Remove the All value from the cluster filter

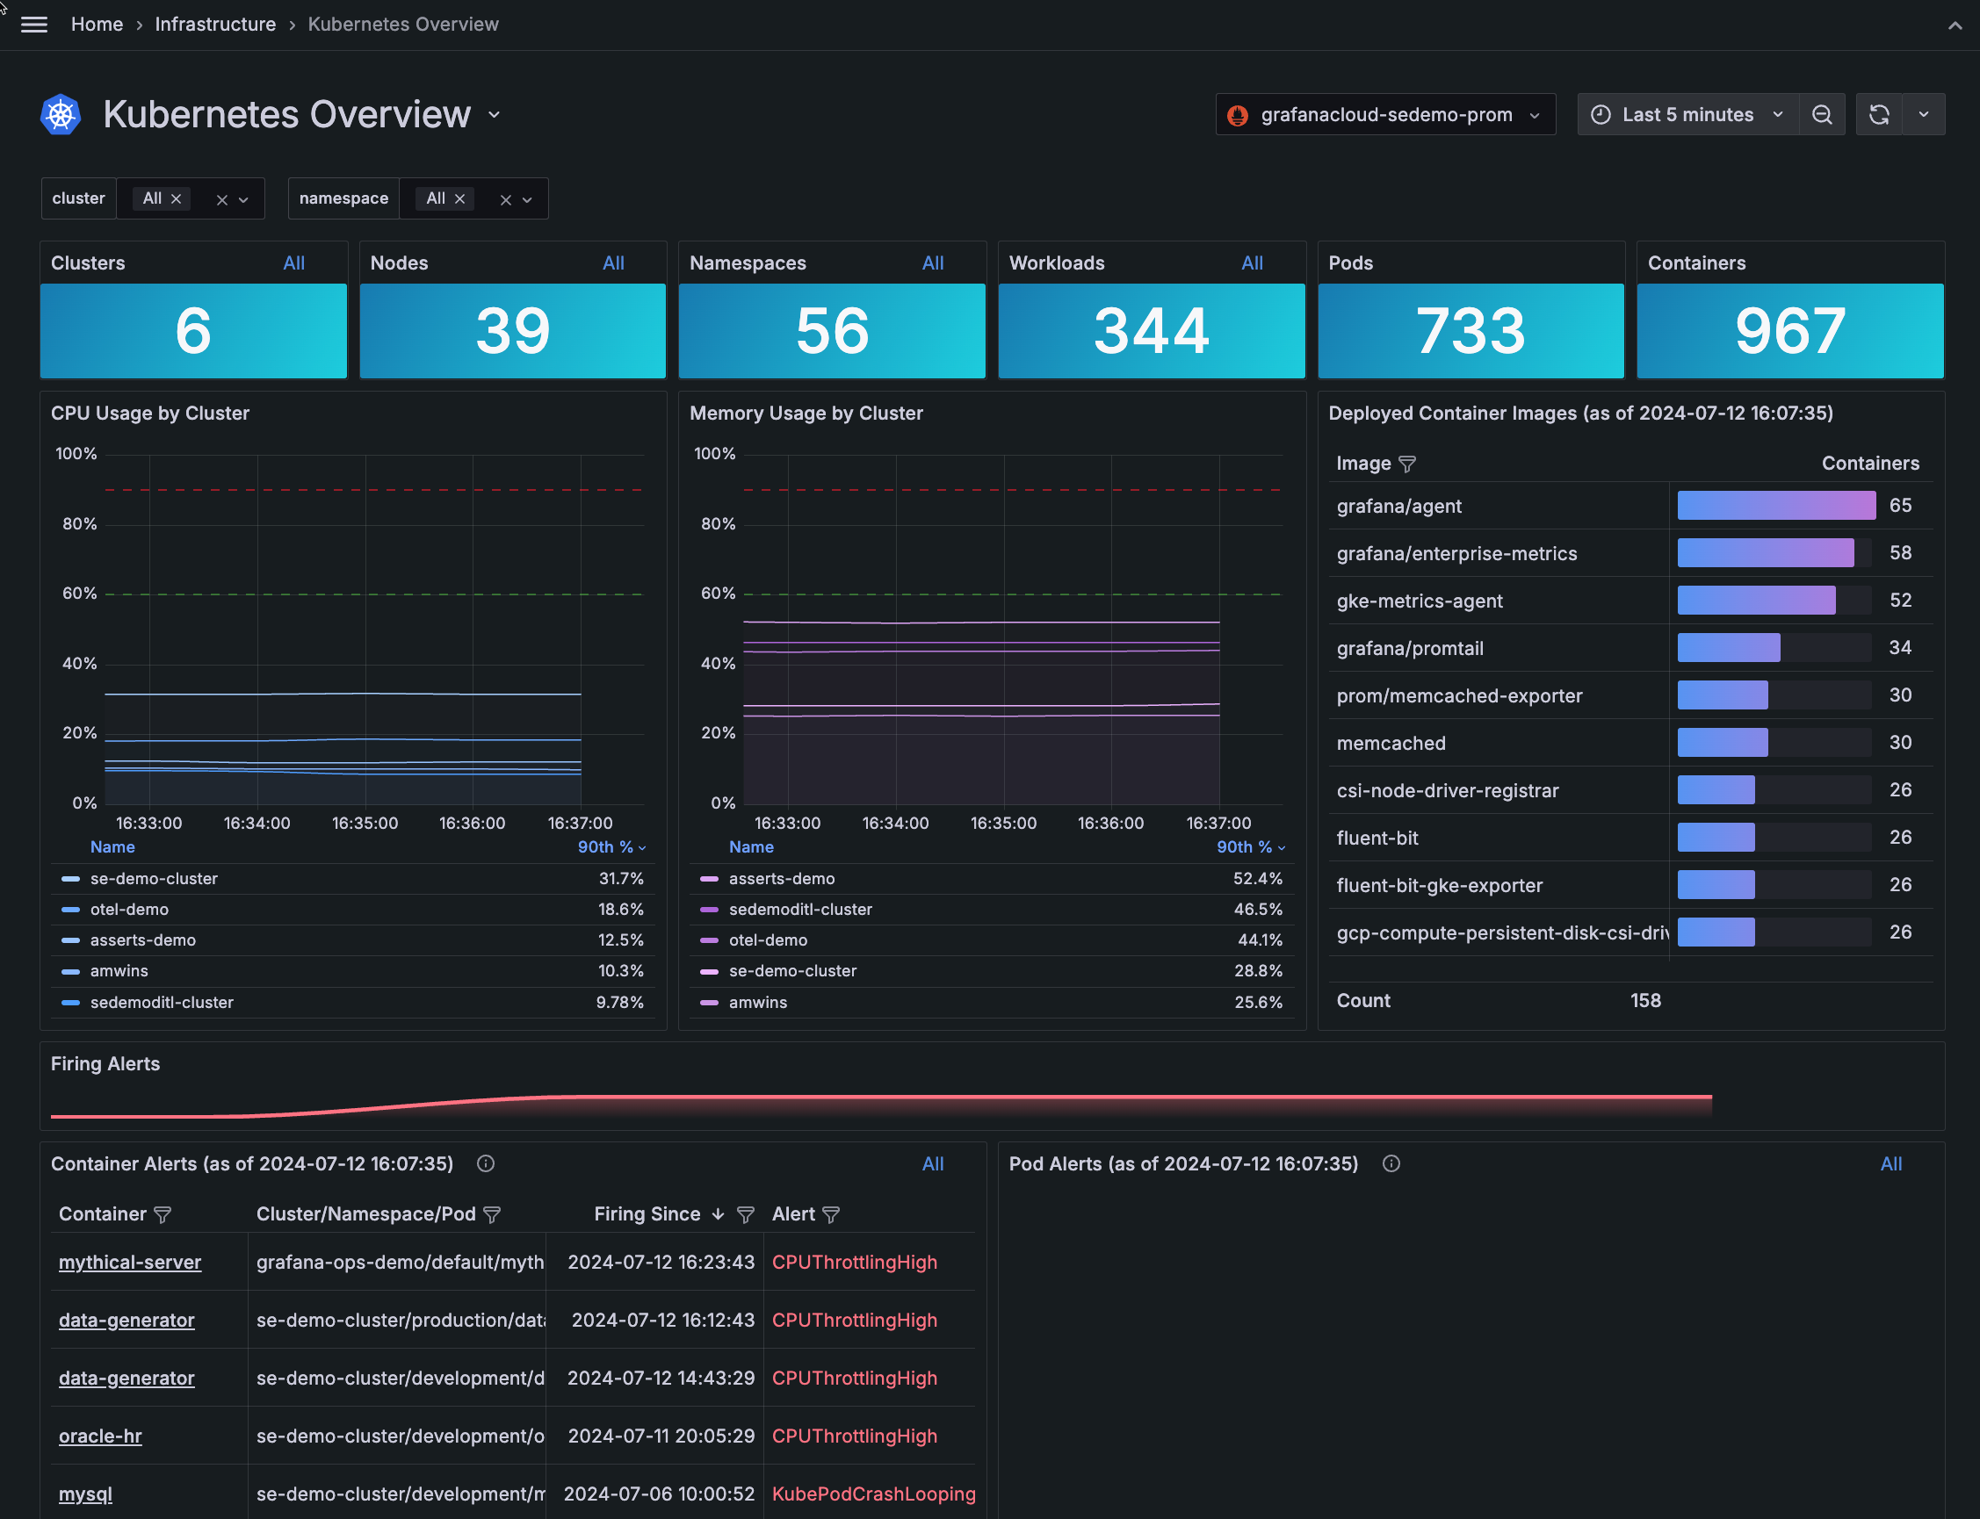click(x=177, y=199)
